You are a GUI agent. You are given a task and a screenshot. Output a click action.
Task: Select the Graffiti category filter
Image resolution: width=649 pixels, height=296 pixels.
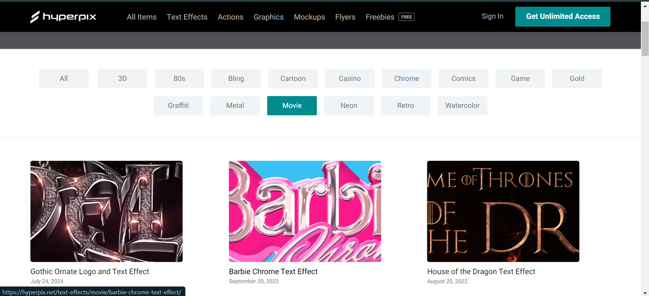click(178, 106)
